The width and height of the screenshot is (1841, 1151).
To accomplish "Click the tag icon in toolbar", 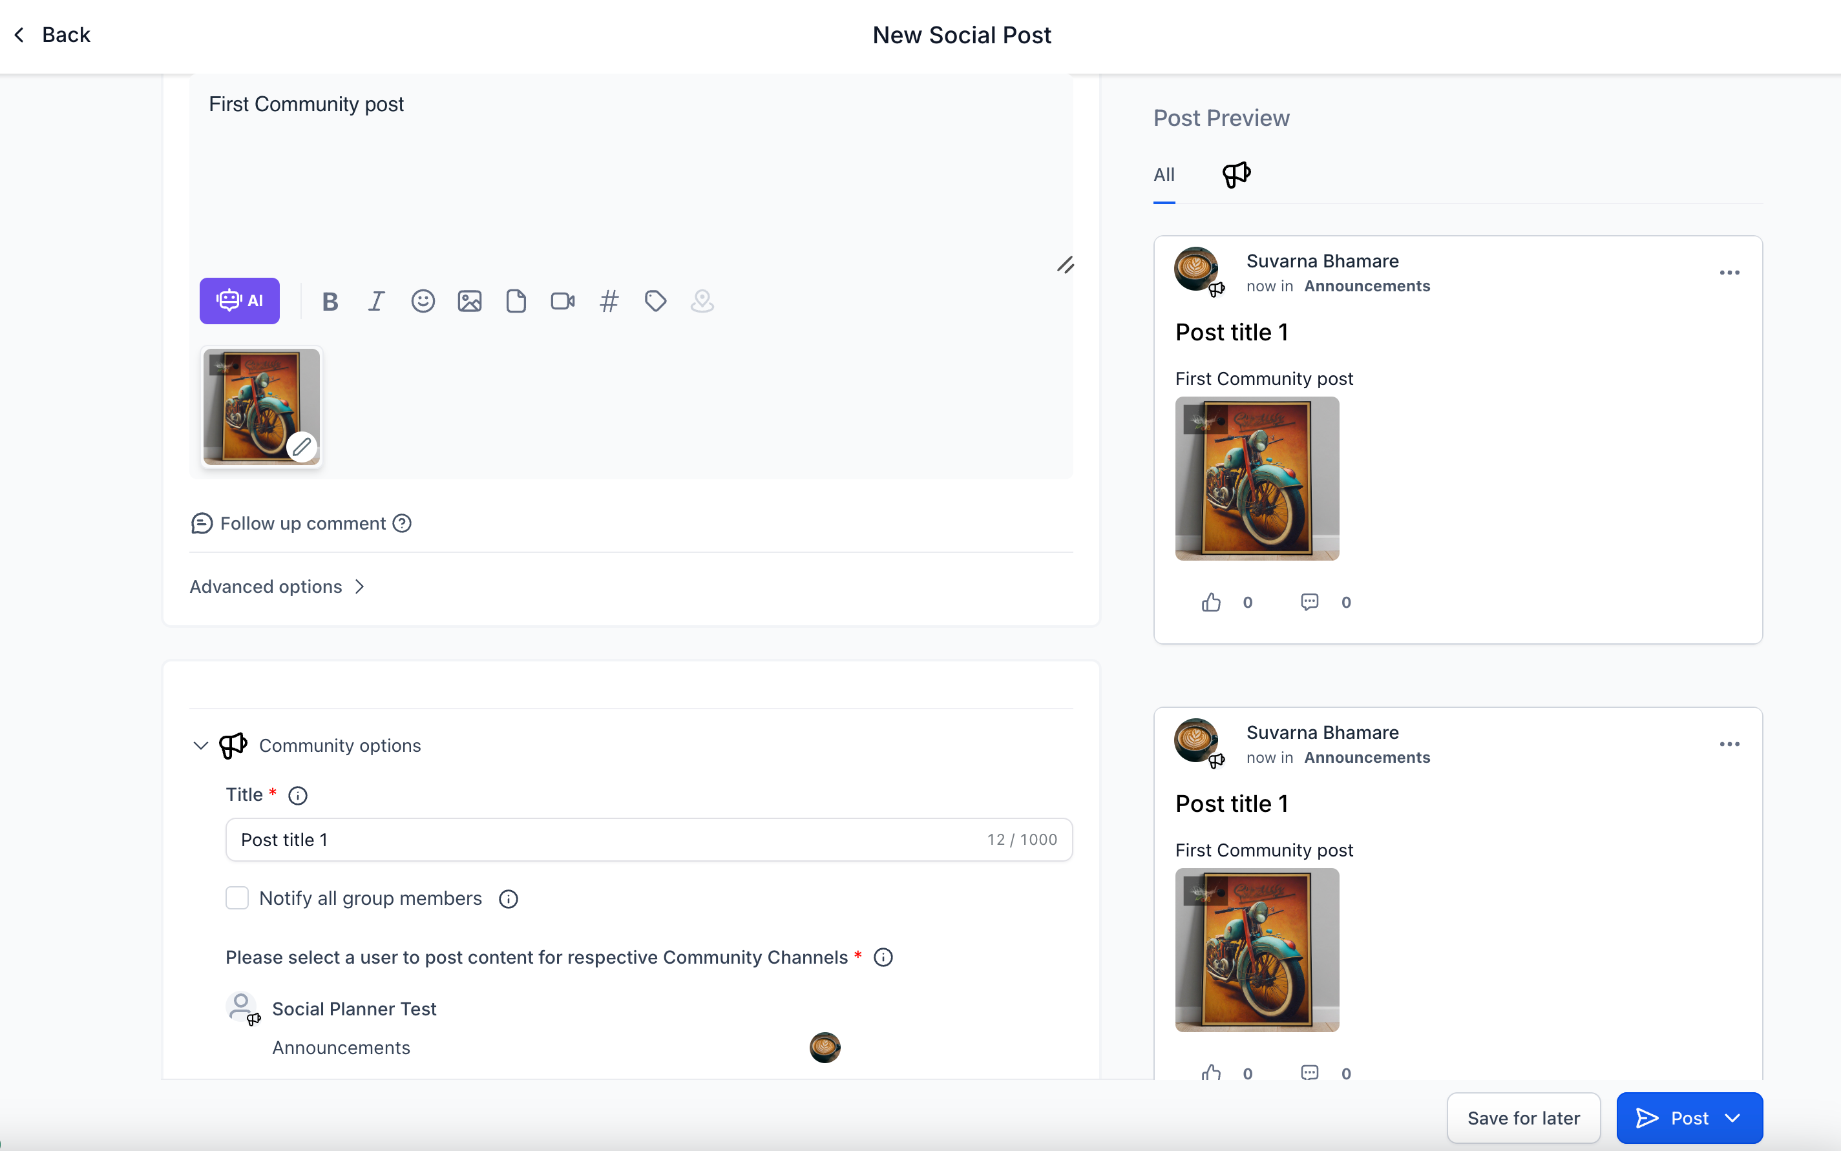I will coord(655,302).
